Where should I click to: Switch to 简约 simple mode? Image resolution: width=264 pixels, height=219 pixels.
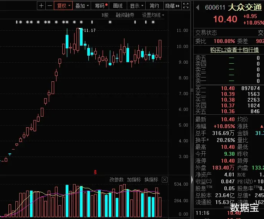(154, 6)
